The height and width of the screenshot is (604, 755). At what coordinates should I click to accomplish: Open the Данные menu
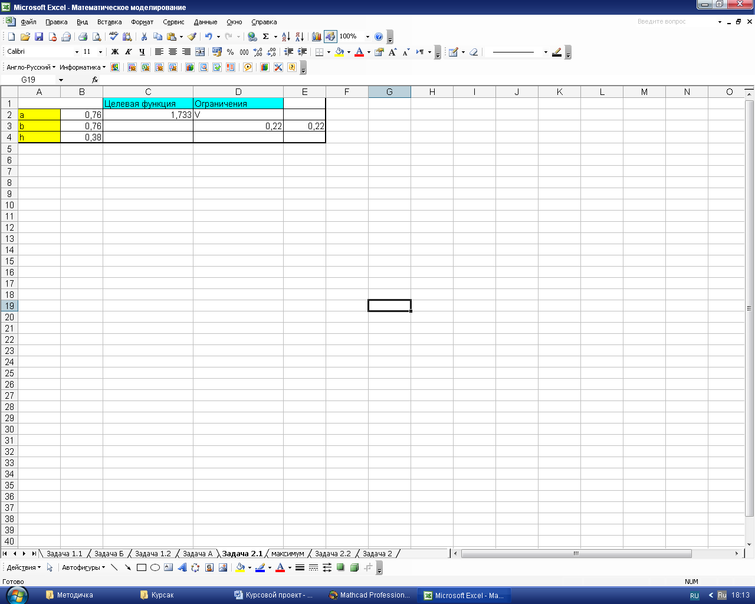pyautogui.click(x=205, y=22)
